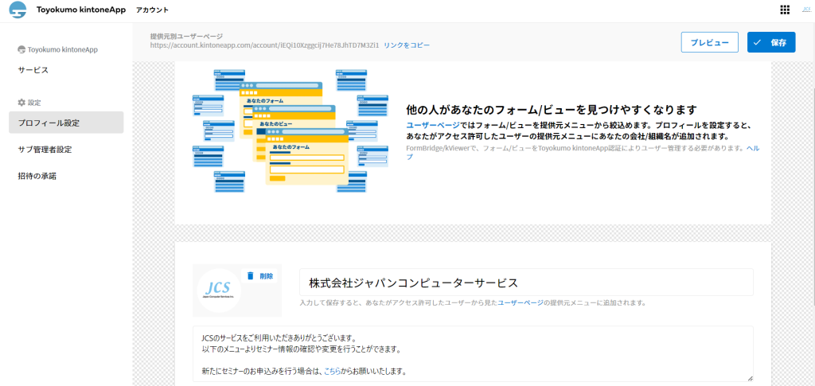Click the 設定 section heading with gear
This screenshot has width=815, height=386.
29,103
